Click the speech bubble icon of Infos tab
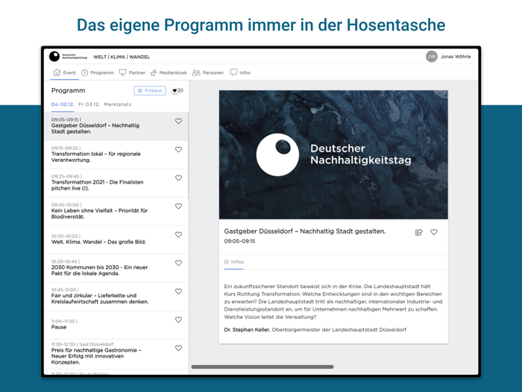The height and width of the screenshot is (392, 522). click(x=233, y=72)
